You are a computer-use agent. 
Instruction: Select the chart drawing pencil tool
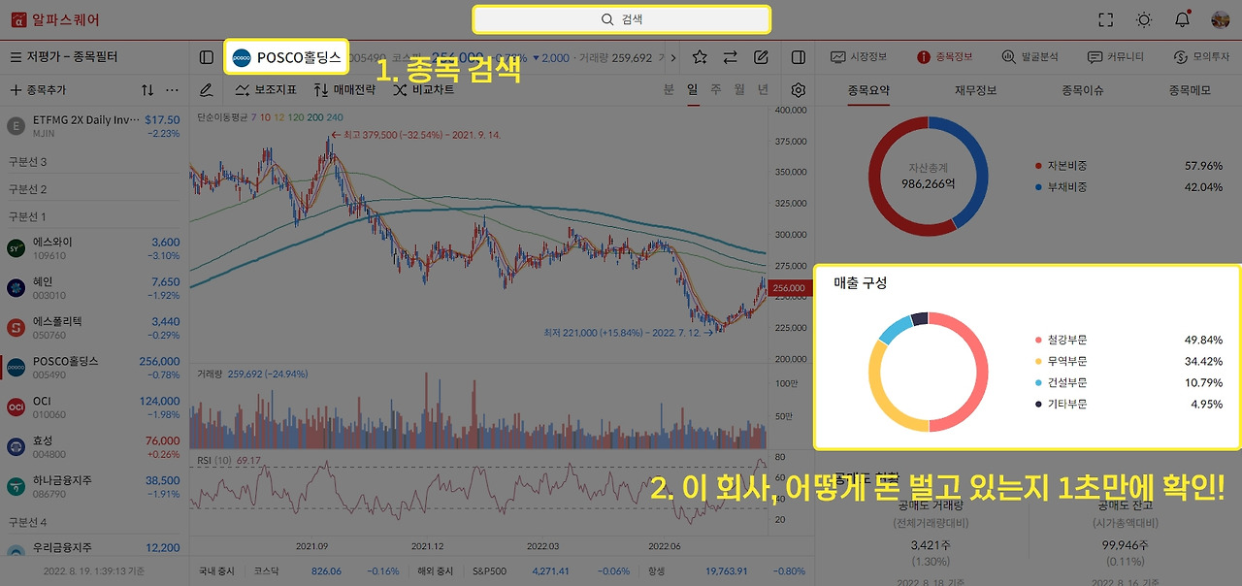click(x=206, y=89)
